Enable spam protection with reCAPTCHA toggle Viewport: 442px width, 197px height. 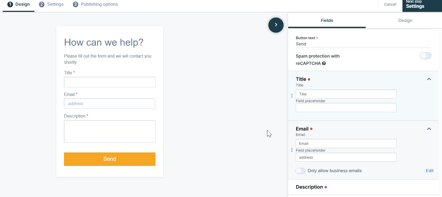click(425, 56)
